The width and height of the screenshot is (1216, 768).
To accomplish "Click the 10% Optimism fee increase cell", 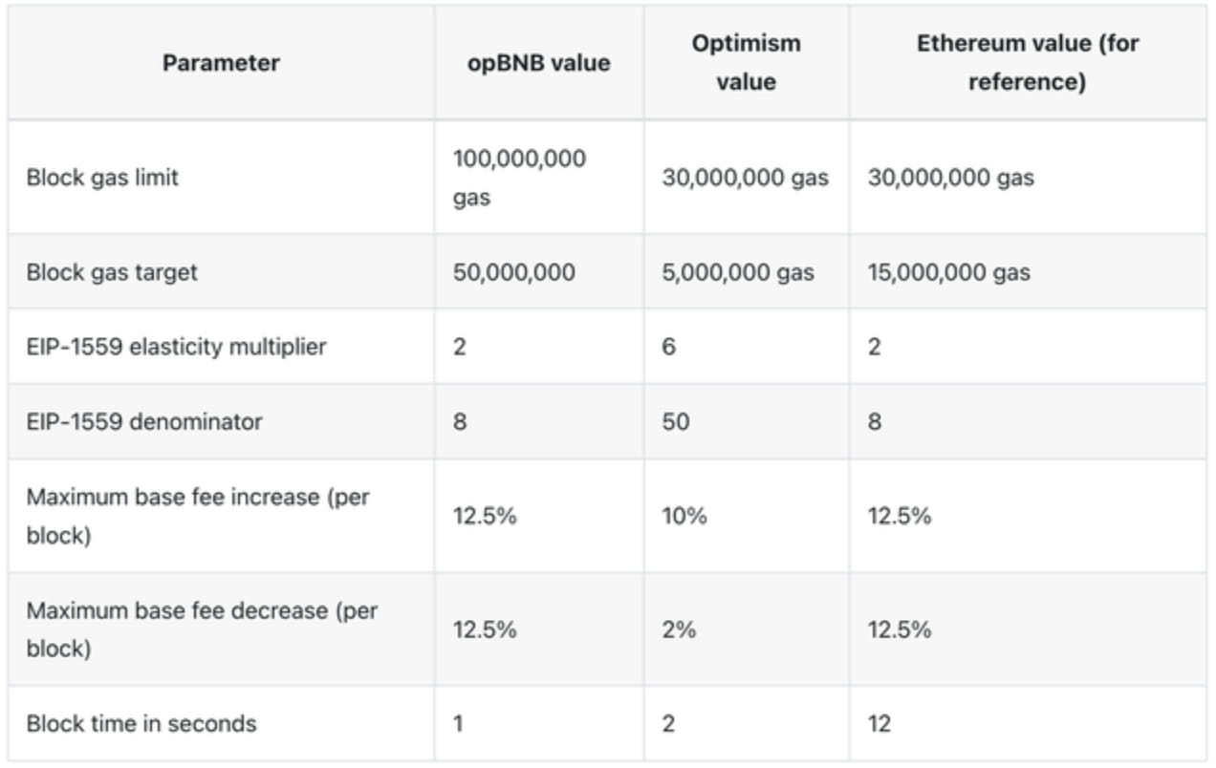I will pos(684,516).
